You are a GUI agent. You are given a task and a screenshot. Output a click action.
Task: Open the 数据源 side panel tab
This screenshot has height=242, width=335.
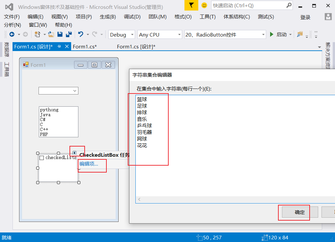point(6,50)
